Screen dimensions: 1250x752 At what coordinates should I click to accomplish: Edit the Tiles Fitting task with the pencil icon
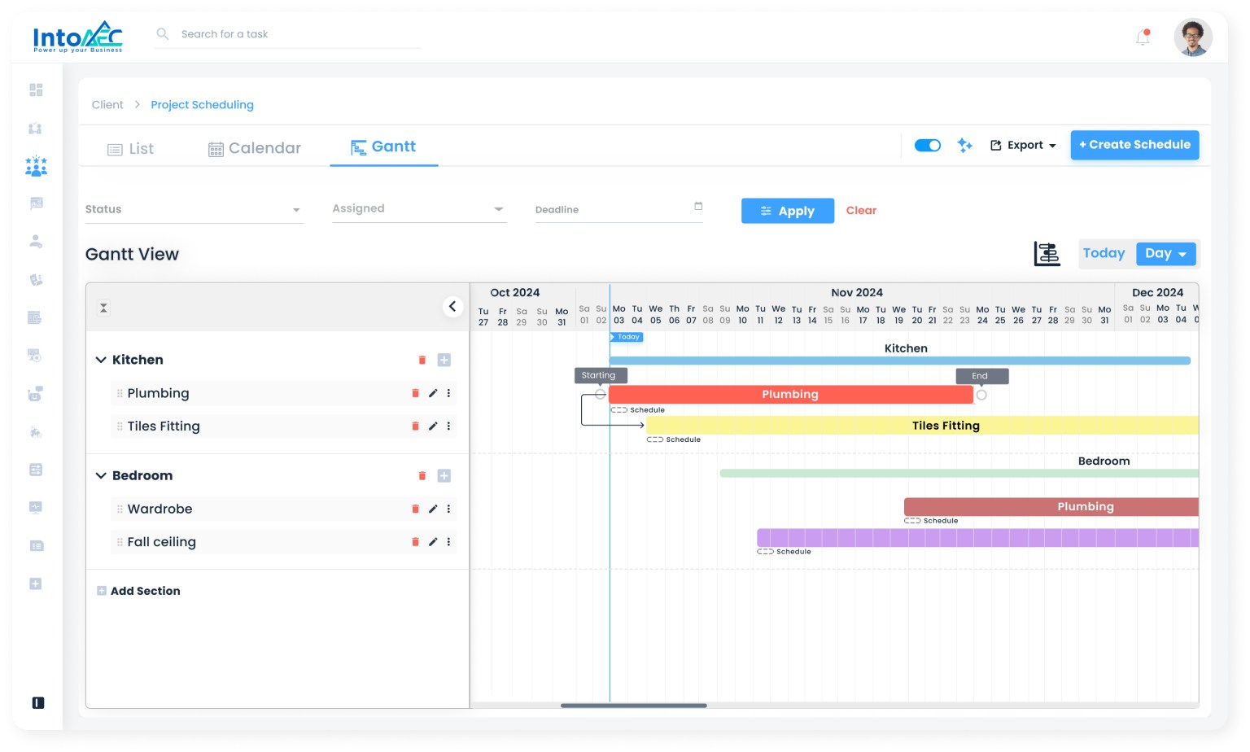click(433, 426)
